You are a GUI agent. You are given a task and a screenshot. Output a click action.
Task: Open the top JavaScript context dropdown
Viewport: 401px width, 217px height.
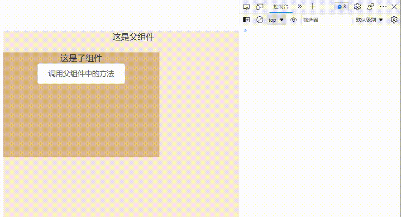point(276,20)
